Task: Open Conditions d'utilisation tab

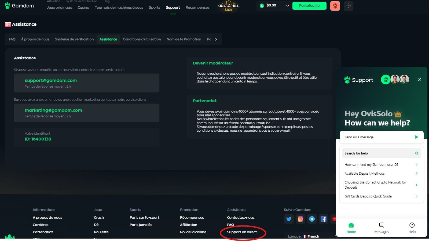Action: click(x=142, y=39)
